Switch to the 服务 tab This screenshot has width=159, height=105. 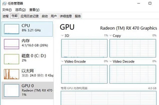pyautogui.click(x=78, y=16)
